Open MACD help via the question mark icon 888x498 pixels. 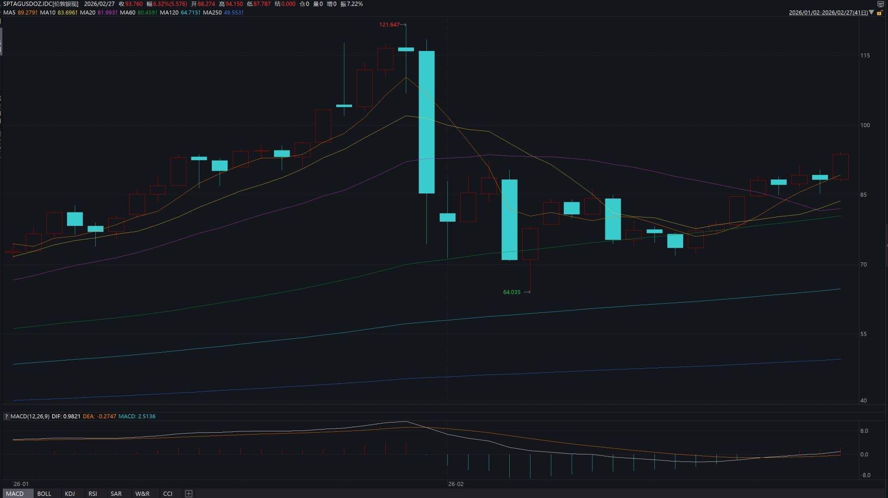coord(6,416)
